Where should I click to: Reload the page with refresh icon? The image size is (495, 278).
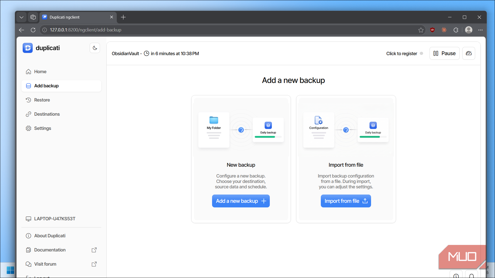pos(33,30)
